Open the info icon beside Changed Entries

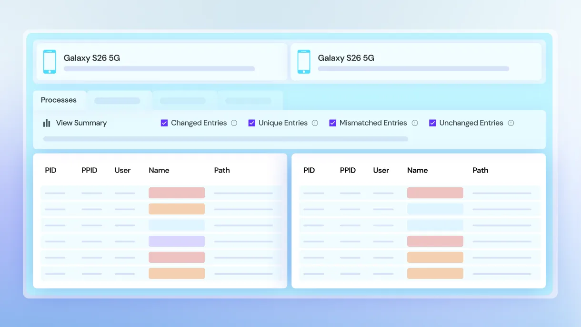coord(234,123)
